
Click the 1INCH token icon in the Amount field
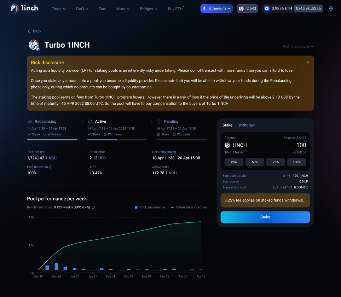(227, 145)
